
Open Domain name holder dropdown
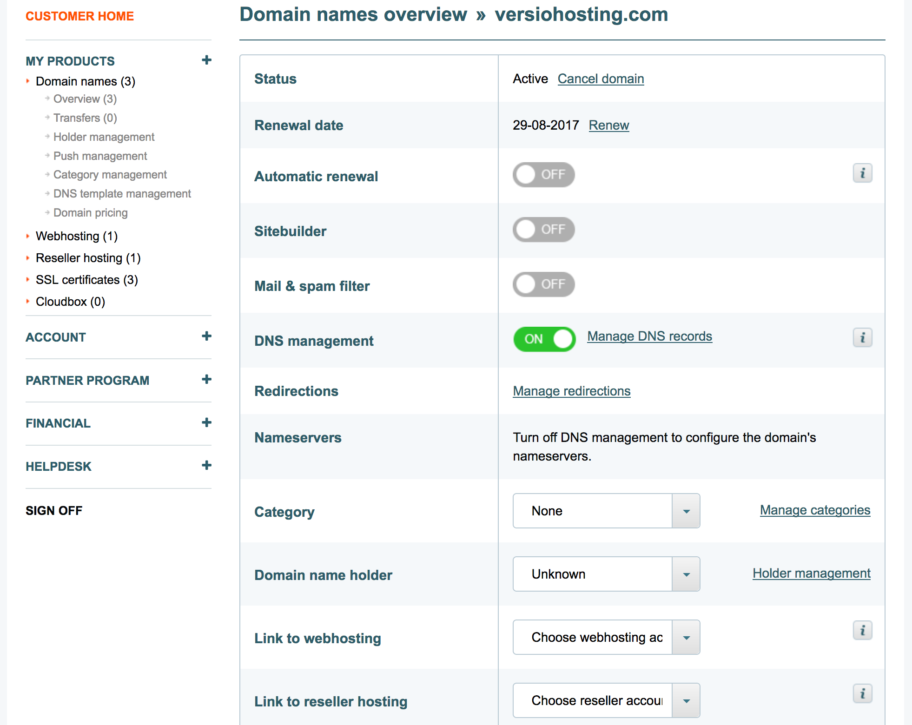click(606, 574)
